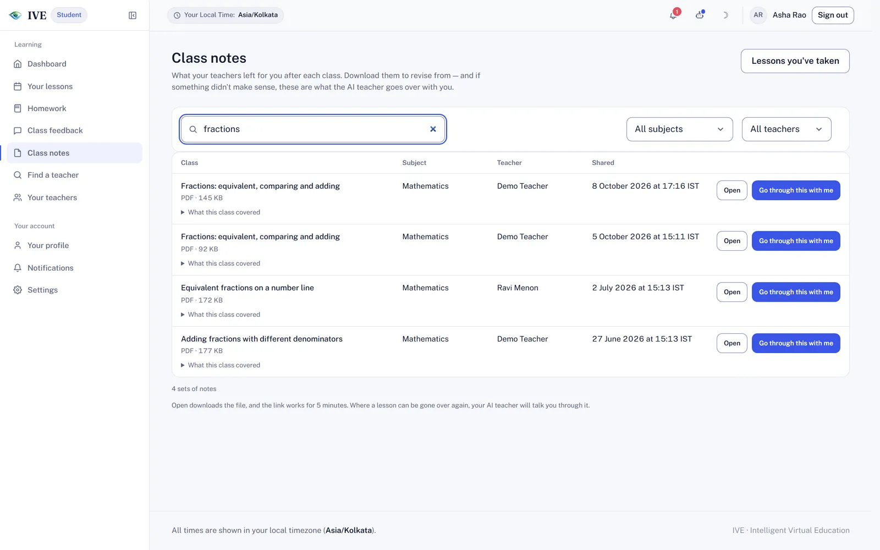880x550 pixels.
Task: Expand covered topics for number line notes
Action: pos(221,315)
